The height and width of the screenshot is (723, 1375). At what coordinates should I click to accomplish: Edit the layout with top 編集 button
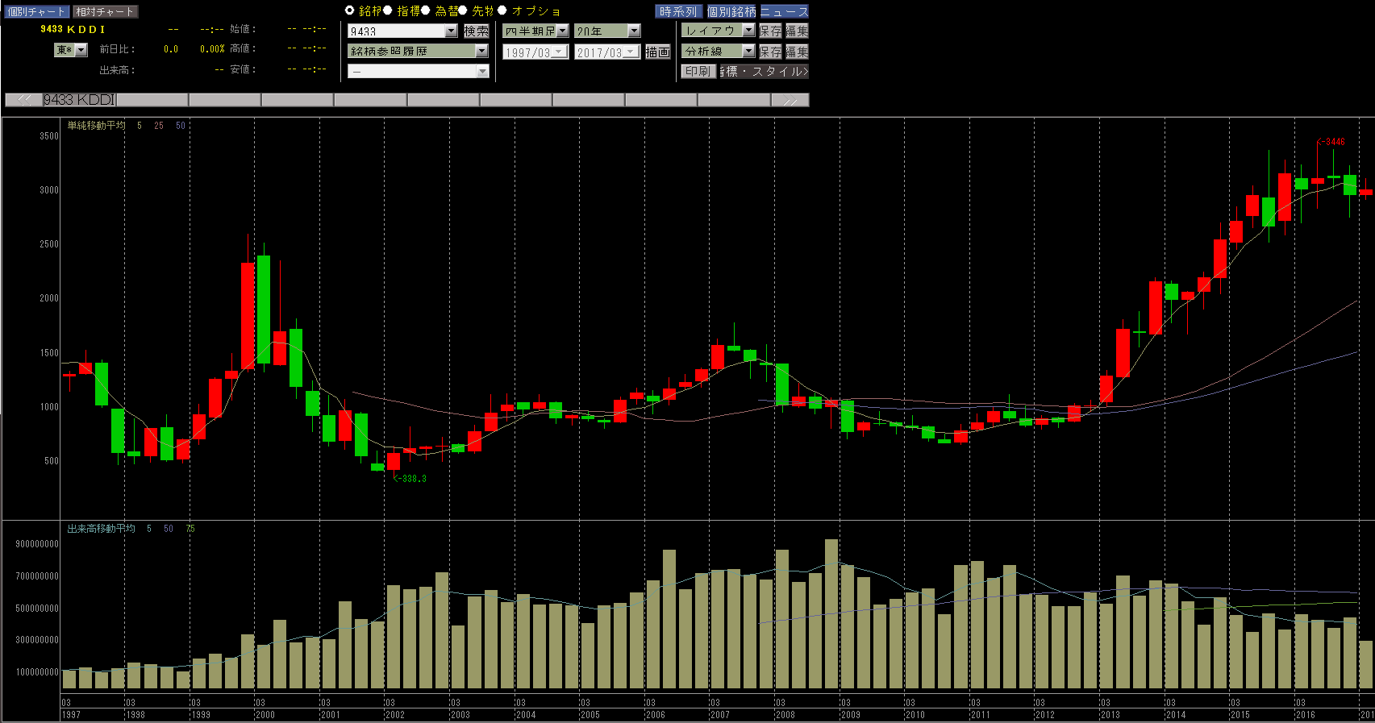coord(797,31)
